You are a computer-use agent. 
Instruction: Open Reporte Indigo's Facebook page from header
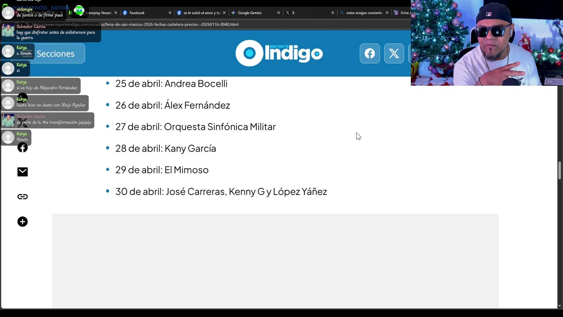click(370, 54)
